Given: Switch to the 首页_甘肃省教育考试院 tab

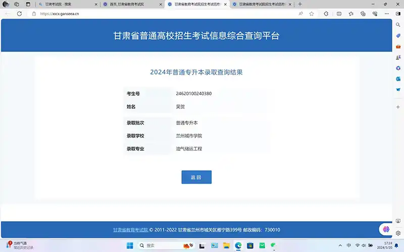Looking at the screenshot, I should tap(129, 4).
